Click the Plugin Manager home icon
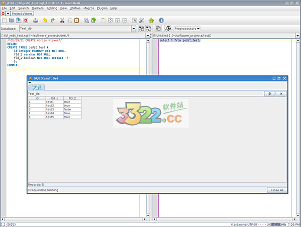Viewport: 301px width, 227px height. pos(152,21)
